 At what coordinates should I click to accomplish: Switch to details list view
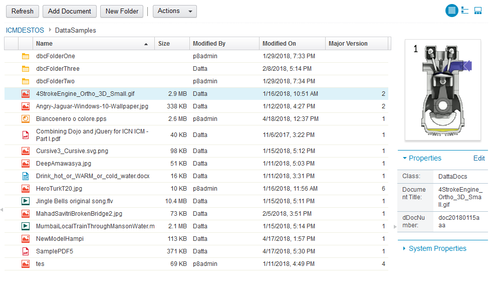(x=451, y=11)
